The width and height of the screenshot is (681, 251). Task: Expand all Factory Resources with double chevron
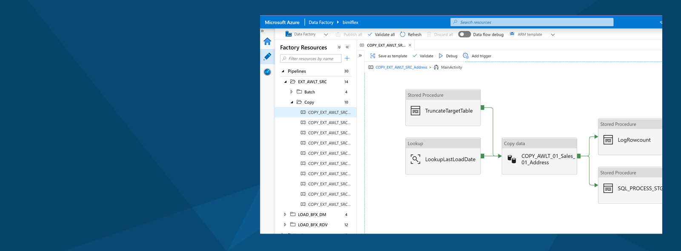coord(339,47)
